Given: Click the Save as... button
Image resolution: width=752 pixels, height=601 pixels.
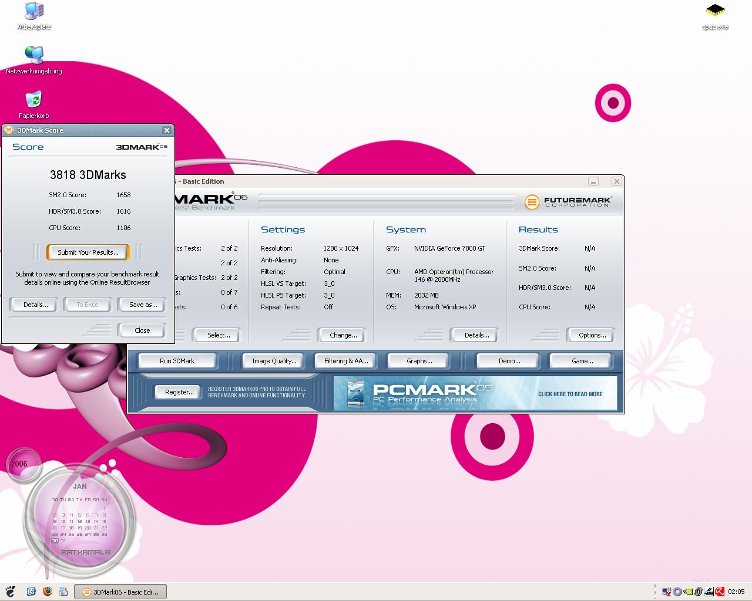Looking at the screenshot, I should 143,305.
